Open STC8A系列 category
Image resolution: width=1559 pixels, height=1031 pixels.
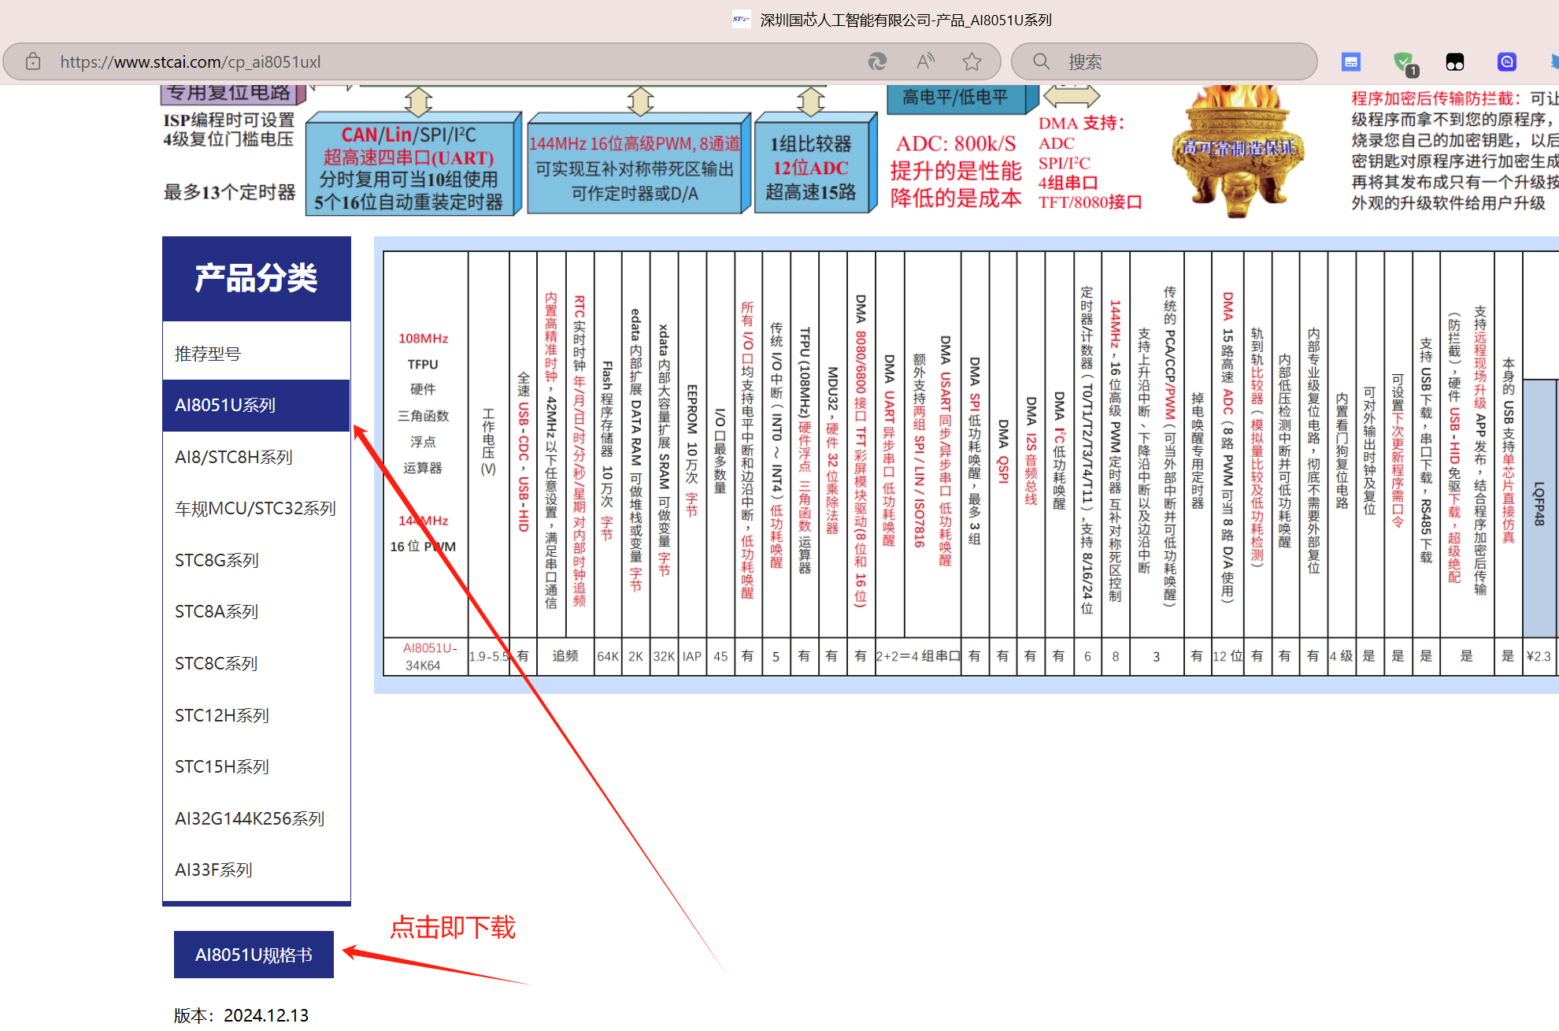(x=257, y=611)
